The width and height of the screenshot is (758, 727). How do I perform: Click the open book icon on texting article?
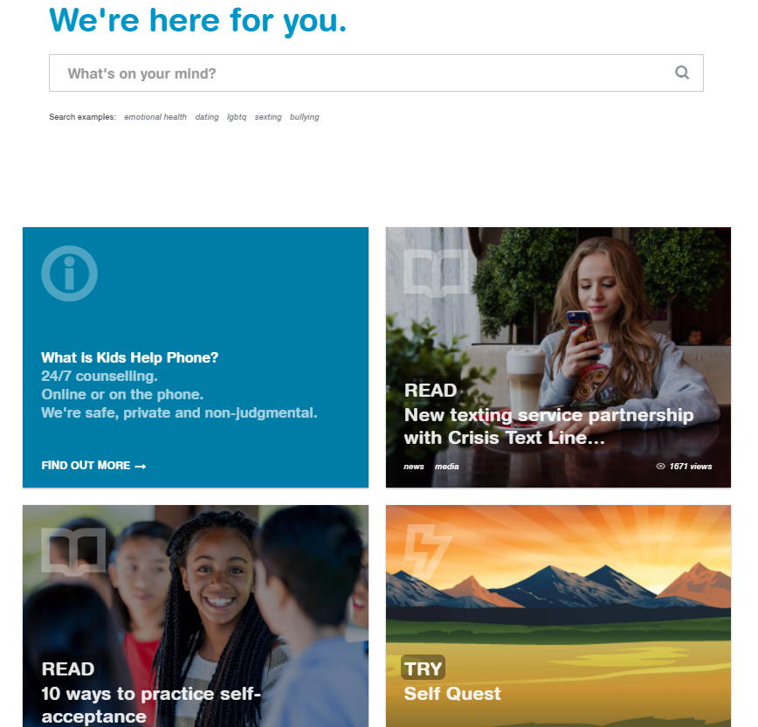[x=436, y=273]
